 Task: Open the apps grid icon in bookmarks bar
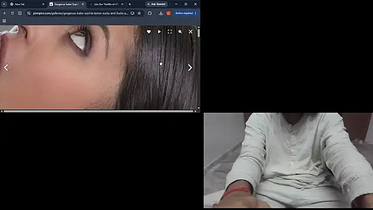coord(4,21)
